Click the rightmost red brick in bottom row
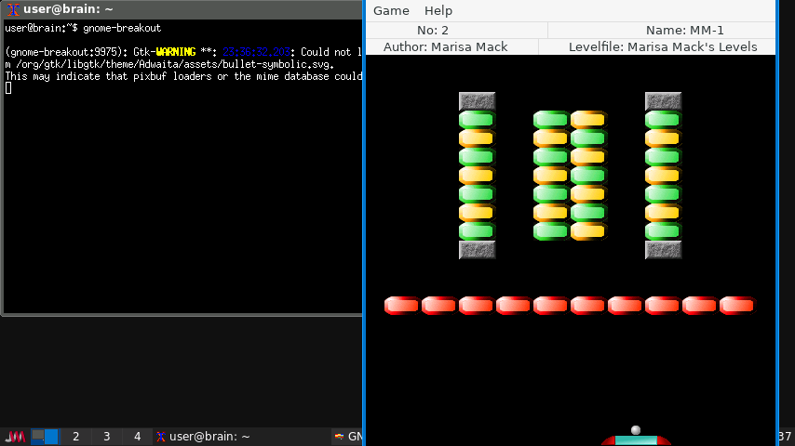The width and height of the screenshot is (795, 446). [x=737, y=306]
